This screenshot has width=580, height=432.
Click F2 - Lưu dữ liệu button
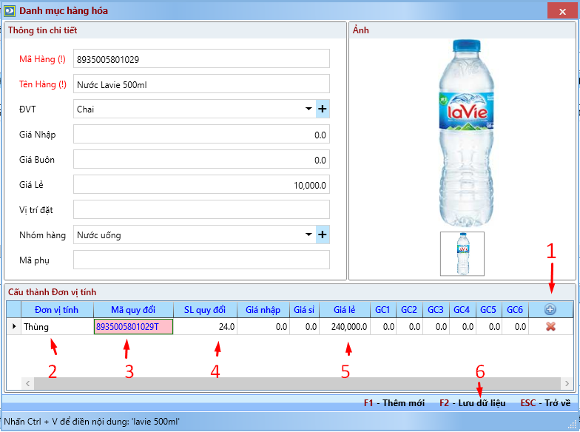pyautogui.click(x=472, y=402)
